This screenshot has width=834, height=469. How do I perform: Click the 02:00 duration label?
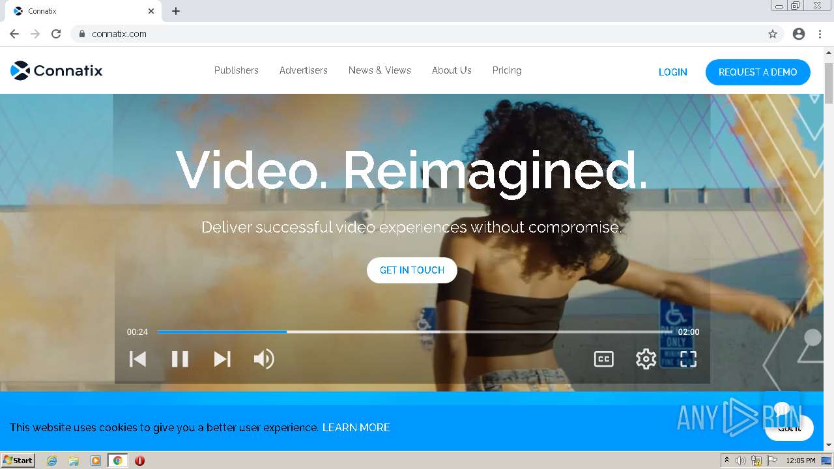689,332
